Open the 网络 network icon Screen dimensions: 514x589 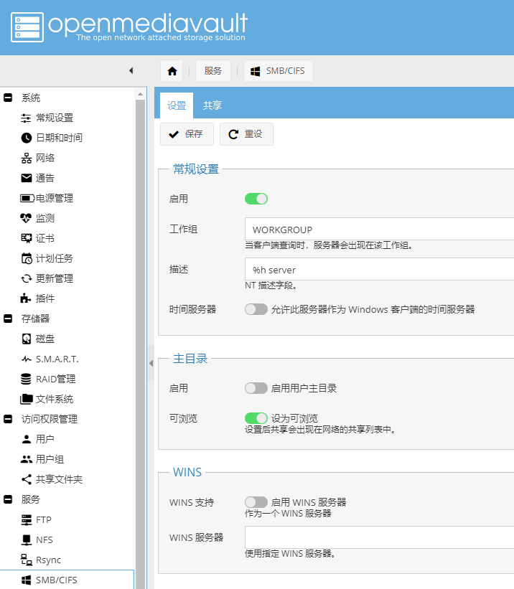(26, 158)
